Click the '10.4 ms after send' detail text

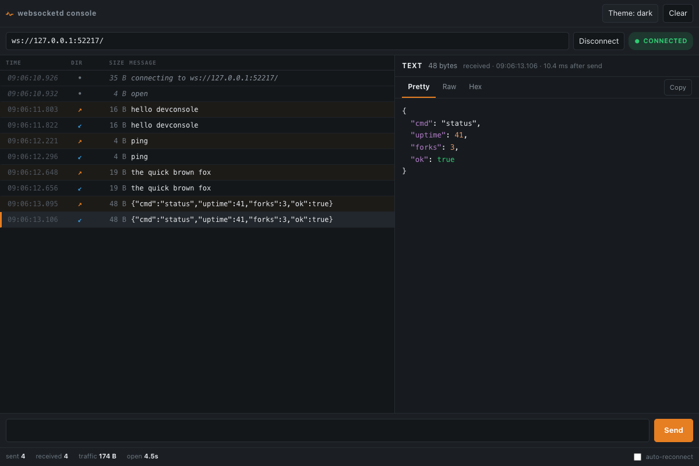(573, 66)
